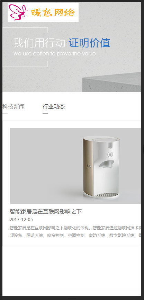144x300 pixels.
Task: Click the pink butterfly logo icon
Action: click(18, 12)
